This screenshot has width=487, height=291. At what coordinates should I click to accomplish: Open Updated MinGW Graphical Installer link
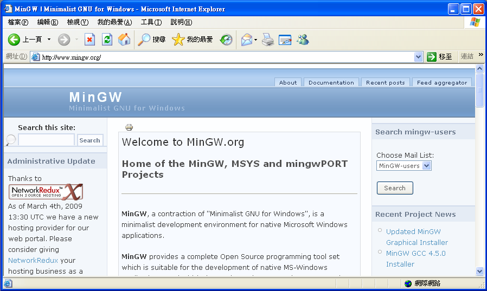click(417, 237)
